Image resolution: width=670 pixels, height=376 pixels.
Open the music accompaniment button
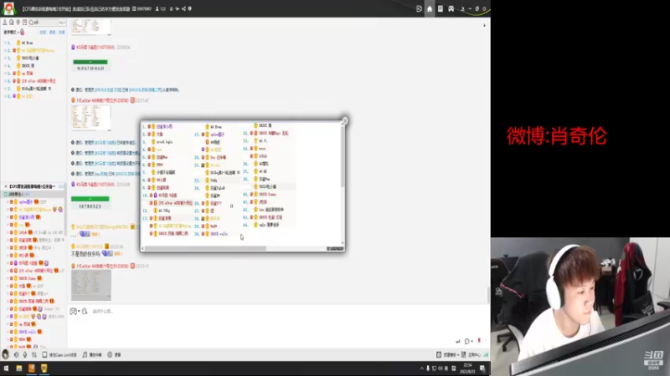coord(92,354)
